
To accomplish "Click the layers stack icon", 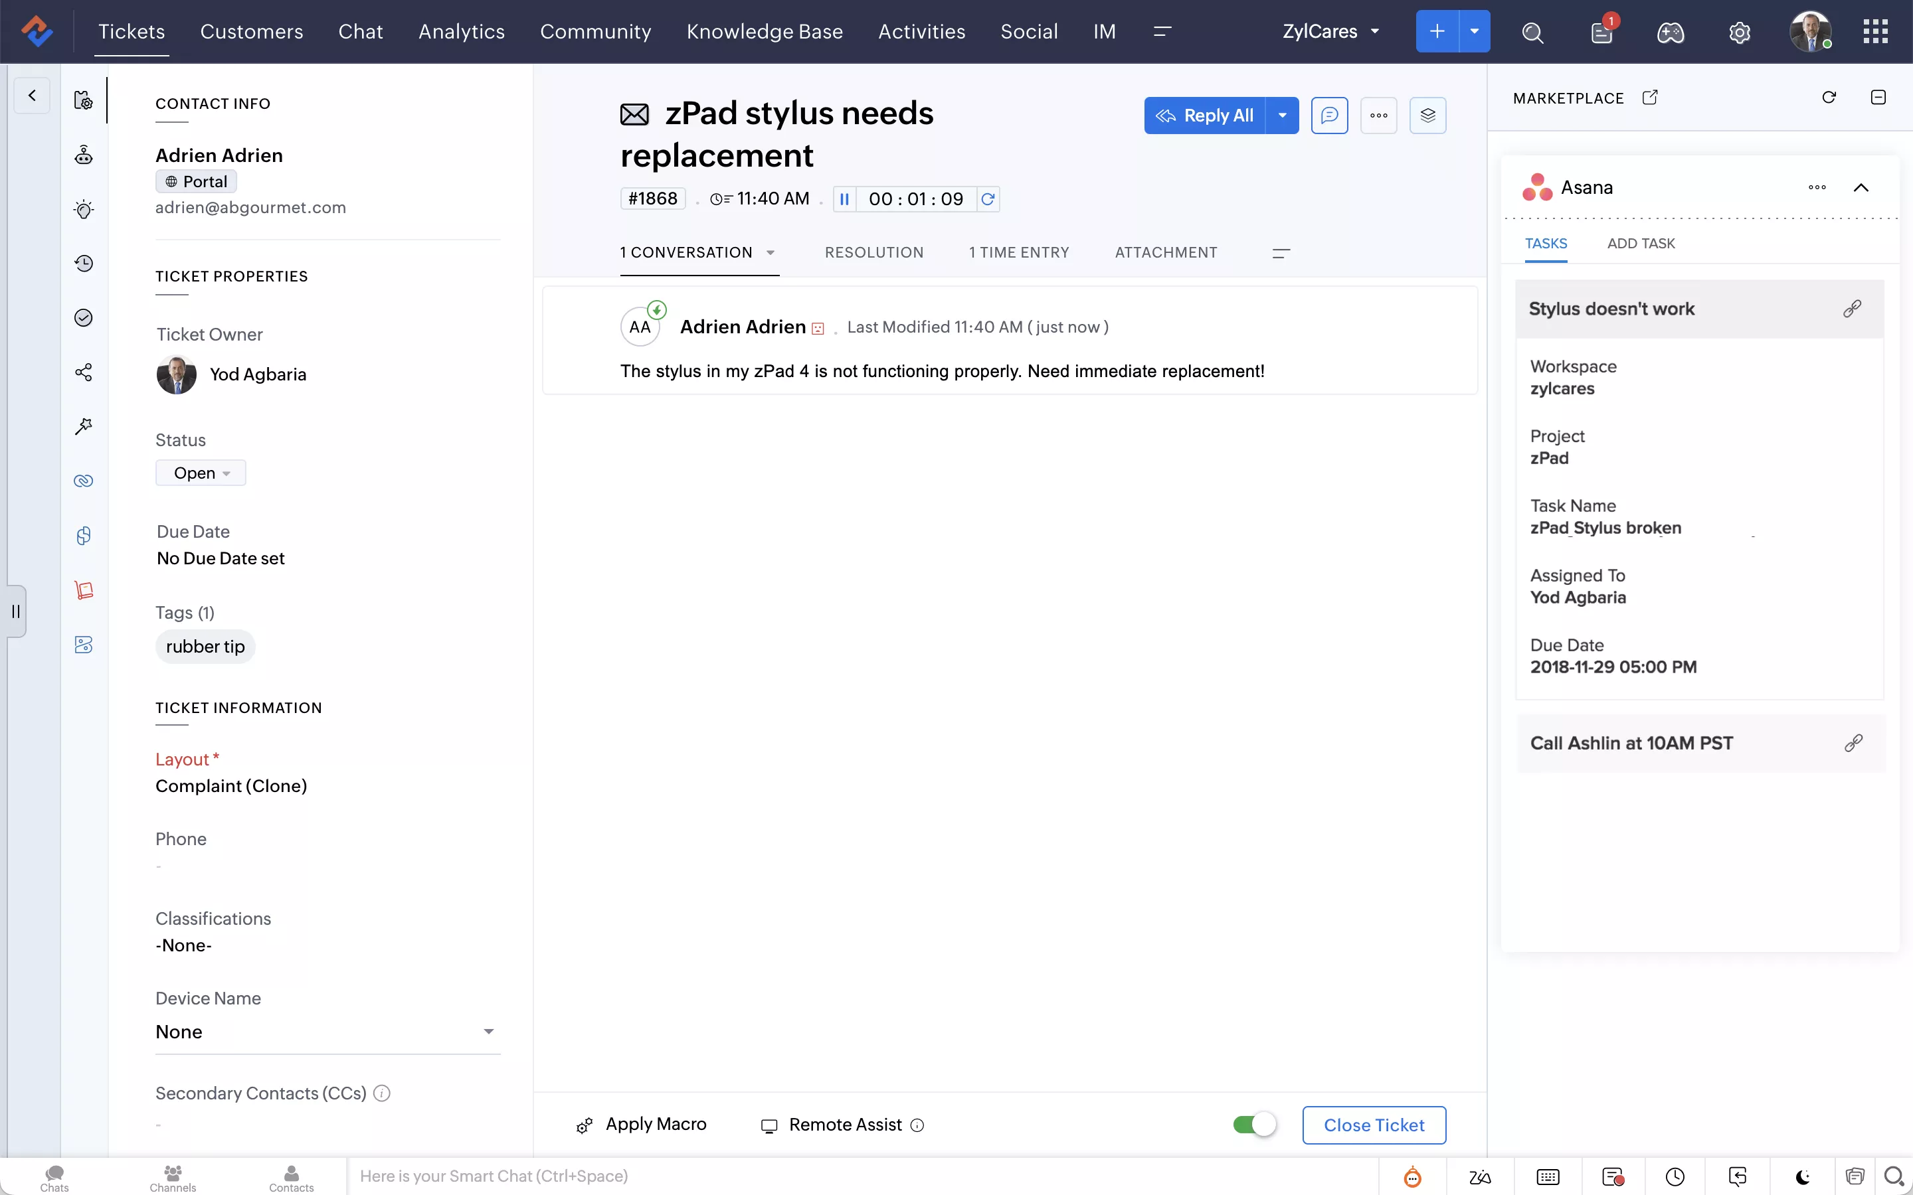I will coord(1427,116).
